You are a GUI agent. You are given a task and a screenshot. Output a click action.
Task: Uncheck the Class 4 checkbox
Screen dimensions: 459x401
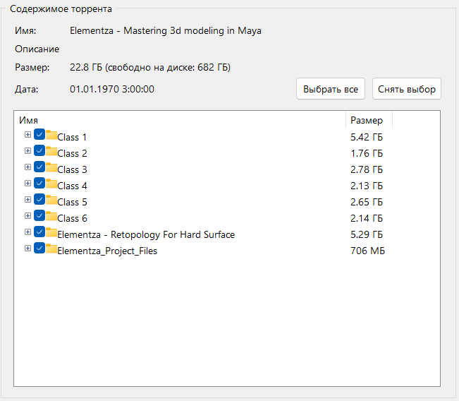tap(39, 184)
